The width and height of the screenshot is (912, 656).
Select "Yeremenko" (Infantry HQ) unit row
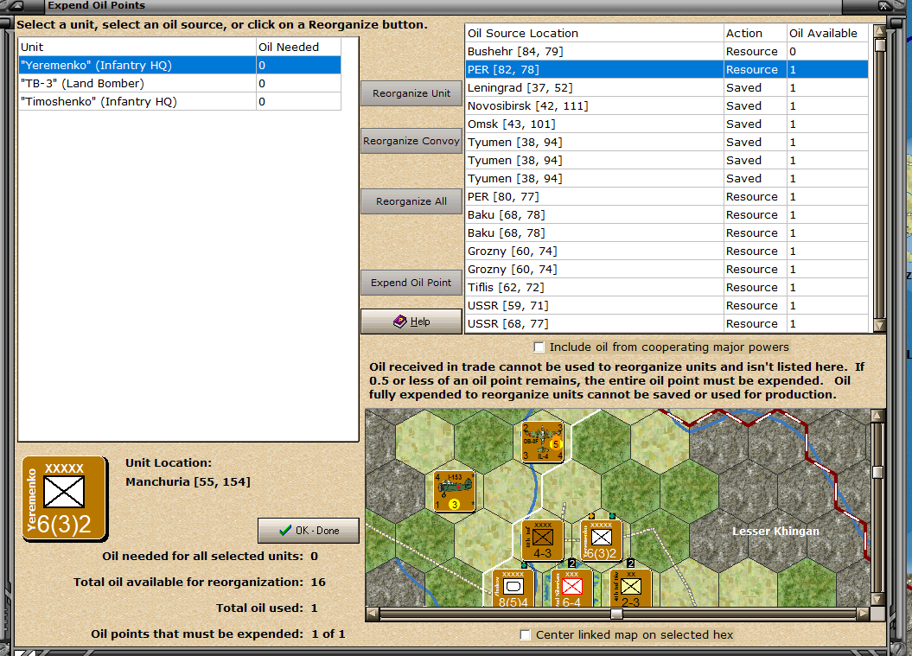[180, 65]
